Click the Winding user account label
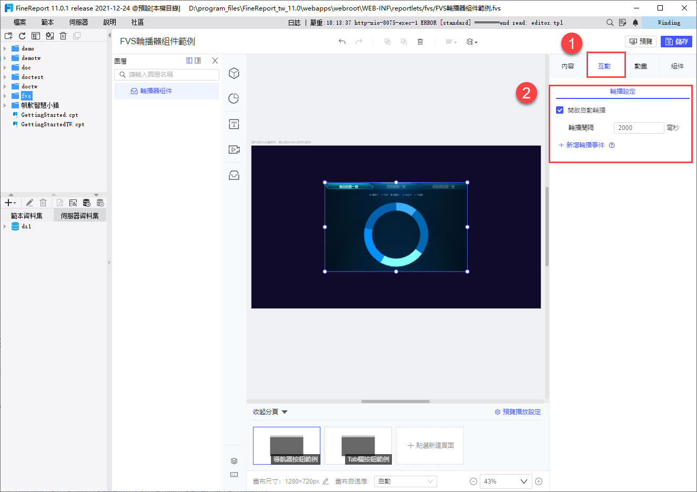The width and height of the screenshot is (697, 492). (x=669, y=23)
